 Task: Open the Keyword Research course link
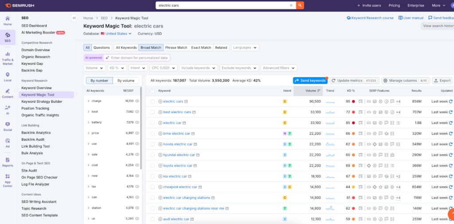(370, 18)
